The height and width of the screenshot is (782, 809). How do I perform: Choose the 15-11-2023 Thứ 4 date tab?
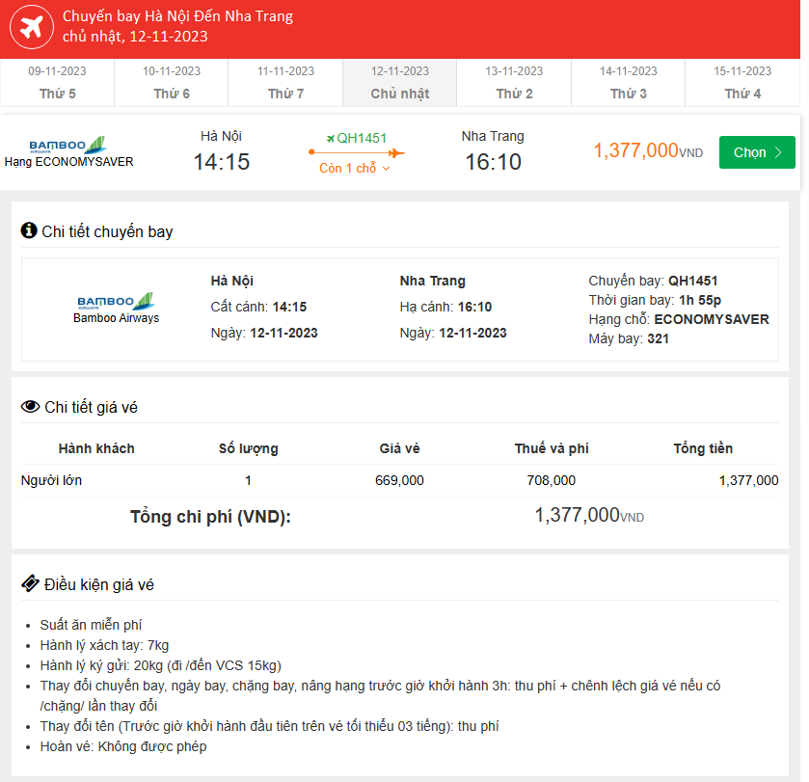click(742, 82)
